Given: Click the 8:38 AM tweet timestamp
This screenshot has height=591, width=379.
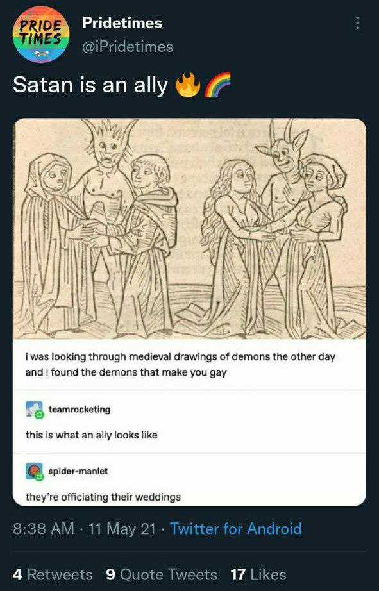Looking at the screenshot, I should pos(44,528).
